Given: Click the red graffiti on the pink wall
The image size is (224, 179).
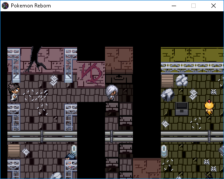Looking at the screenshot, I should (x=91, y=74).
